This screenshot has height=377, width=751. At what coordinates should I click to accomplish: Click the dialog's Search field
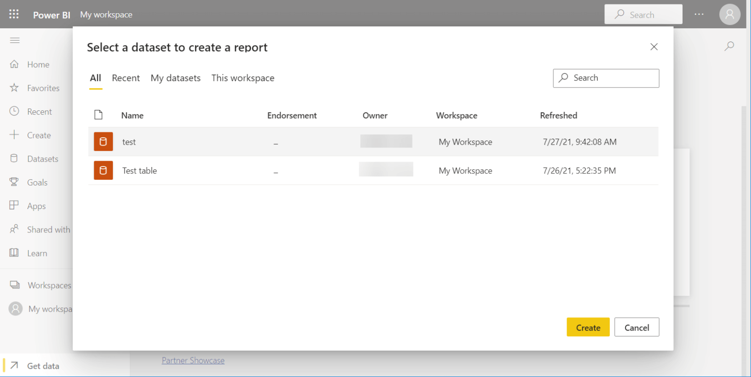tap(606, 78)
